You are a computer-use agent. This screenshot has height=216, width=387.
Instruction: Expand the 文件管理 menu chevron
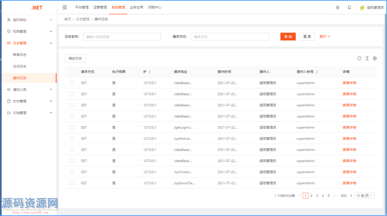[51, 101]
